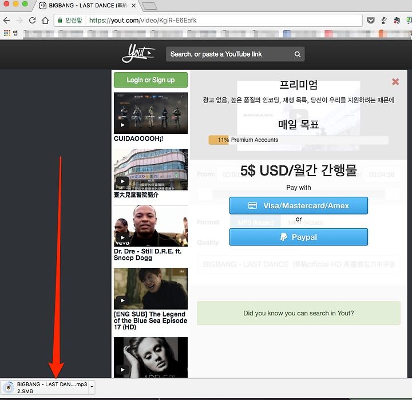
Task: Open Legend of the Blue Sea thumbnail
Action: click(x=150, y=288)
